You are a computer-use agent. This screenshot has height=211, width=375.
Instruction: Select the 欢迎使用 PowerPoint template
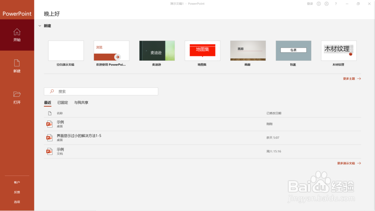(111, 51)
